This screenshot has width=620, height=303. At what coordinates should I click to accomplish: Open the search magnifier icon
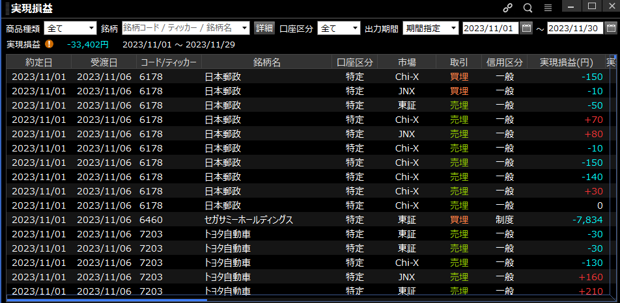pyautogui.click(x=528, y=8)
